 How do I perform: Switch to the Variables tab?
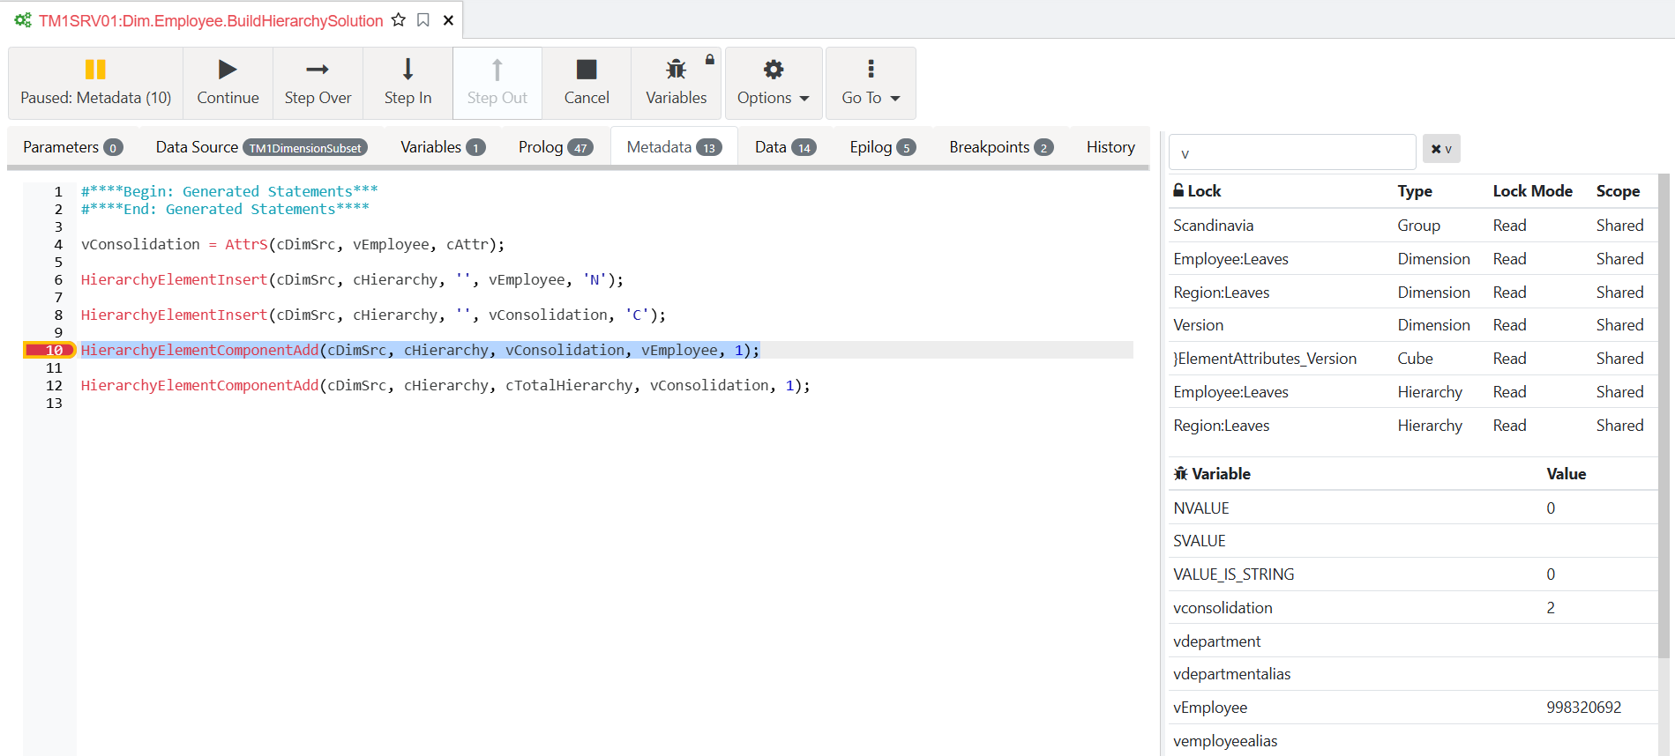coord(443,147)
